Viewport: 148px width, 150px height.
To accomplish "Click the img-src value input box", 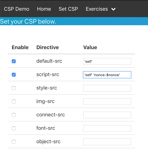I will [x=107, y=101].
